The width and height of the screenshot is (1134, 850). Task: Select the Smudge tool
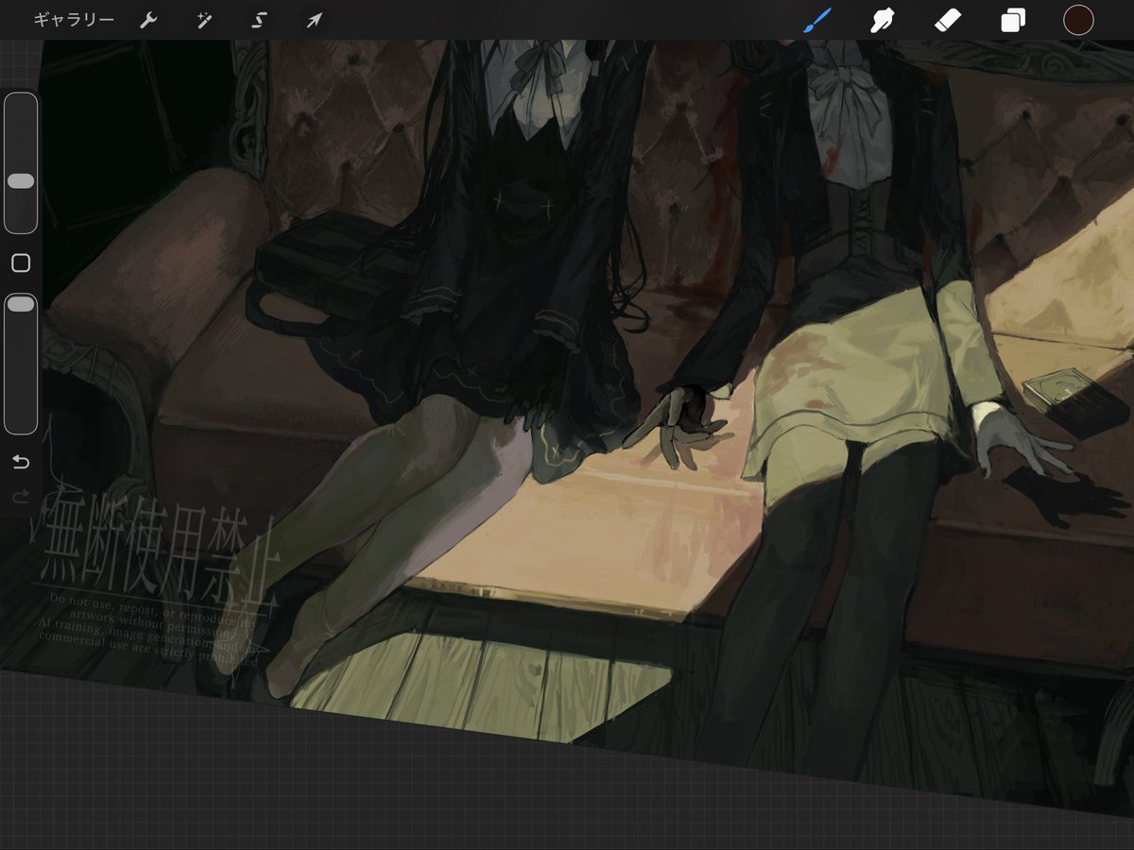(x=882, y=20)
